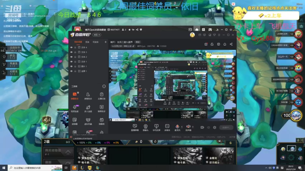Open the gift box icon above preview
The width and height of the screenshot is (305, 171).
206,44
